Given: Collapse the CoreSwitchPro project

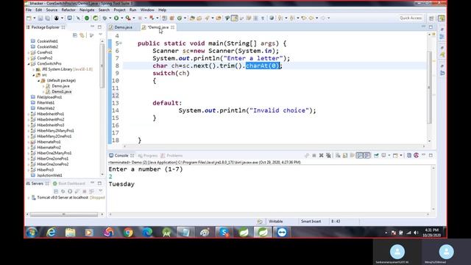Looking at the screenshot, I should coord(29,64).
